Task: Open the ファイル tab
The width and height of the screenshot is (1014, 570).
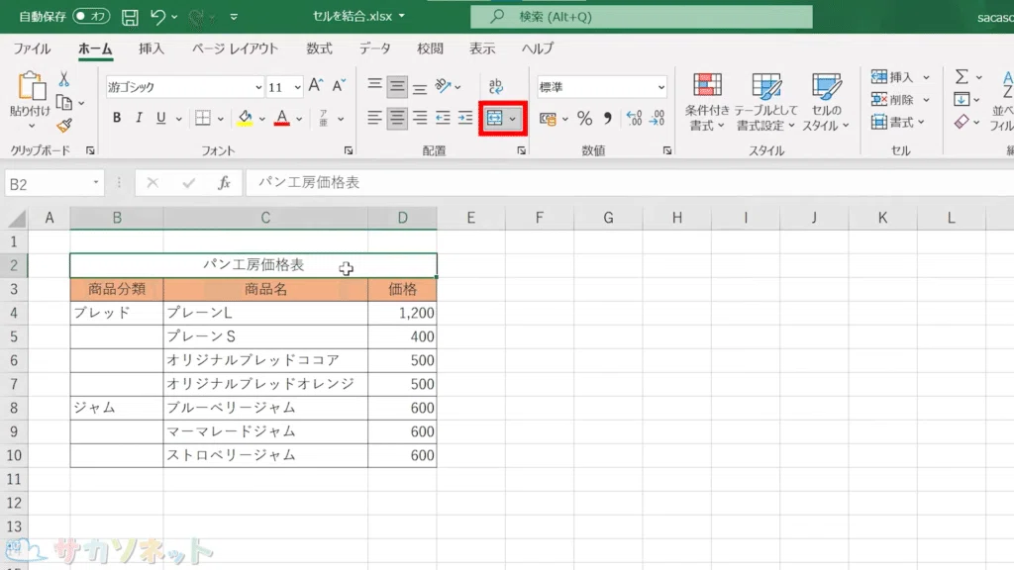Action: pos(32,48)
